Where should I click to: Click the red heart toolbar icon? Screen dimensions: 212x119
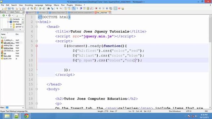(119, 9)
